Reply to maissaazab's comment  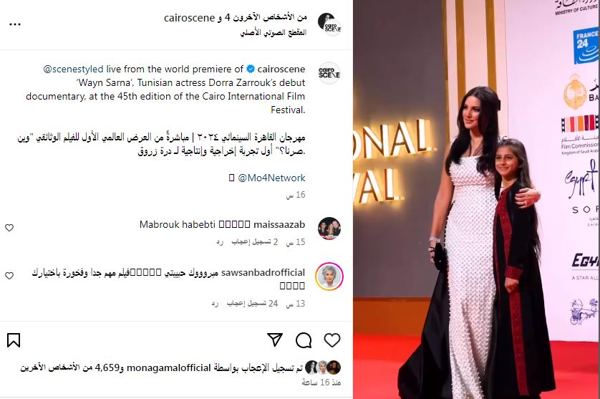coord(220,242)
